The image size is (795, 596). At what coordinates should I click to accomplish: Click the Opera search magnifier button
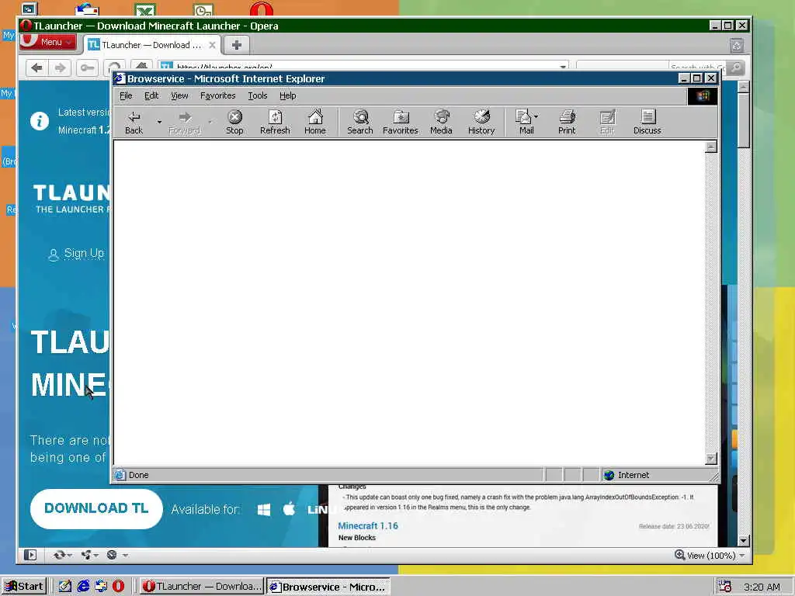click(736, 67)
